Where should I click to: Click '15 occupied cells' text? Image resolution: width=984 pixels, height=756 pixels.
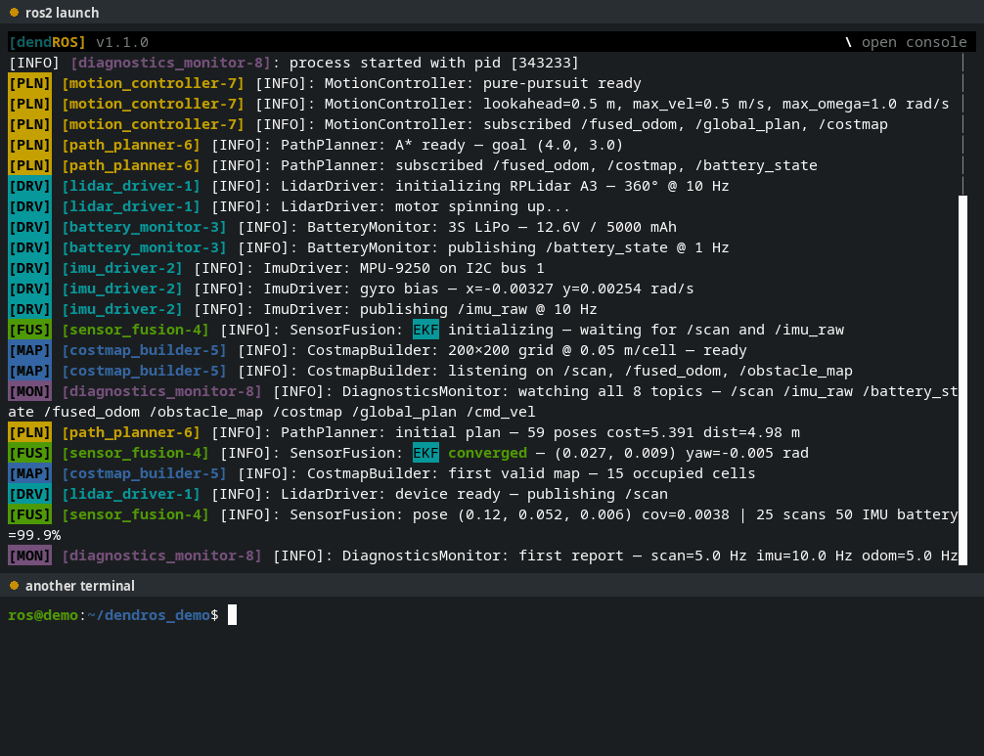(681, 473)
